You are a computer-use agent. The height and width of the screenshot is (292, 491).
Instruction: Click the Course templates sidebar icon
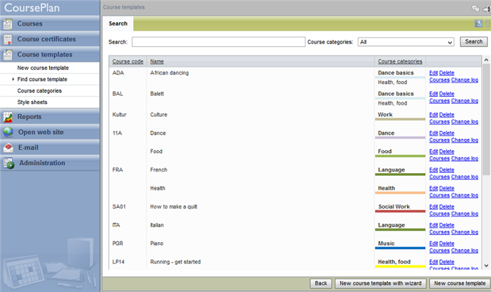8,54
